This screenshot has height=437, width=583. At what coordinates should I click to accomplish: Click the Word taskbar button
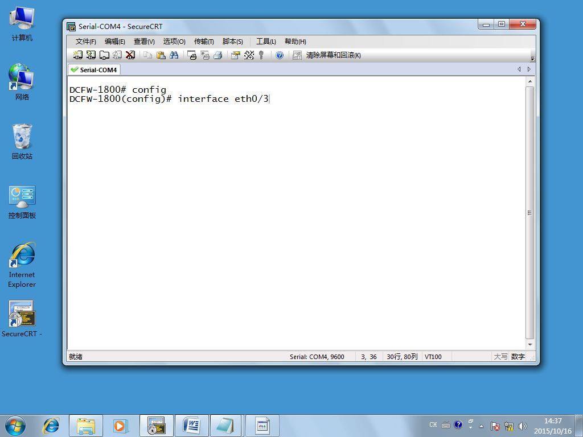coord(191,426)
